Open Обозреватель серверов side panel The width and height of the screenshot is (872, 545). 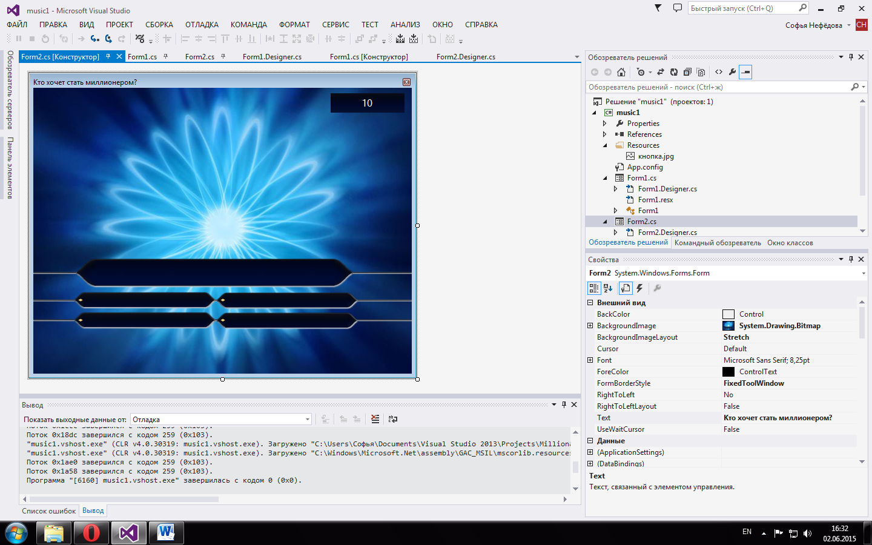tap(10, 90)
